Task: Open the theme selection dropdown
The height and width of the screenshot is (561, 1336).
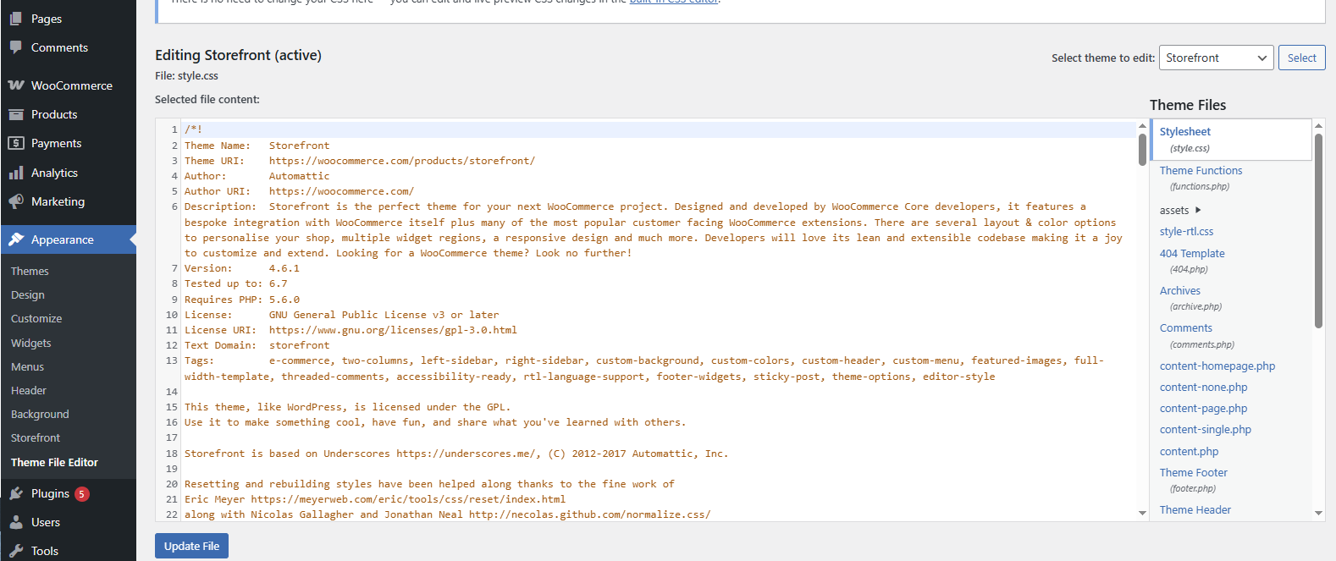Action: pyautogui.click(x=1216, y=58)
